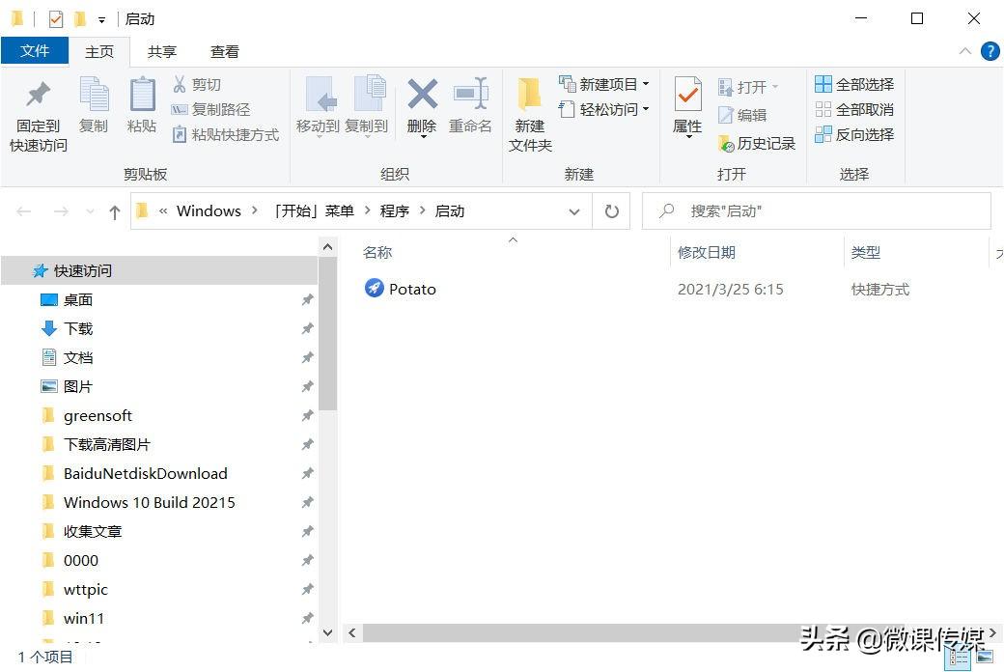
Task: Click the 搜索"启动" search field
Action: tap(817, 211)
